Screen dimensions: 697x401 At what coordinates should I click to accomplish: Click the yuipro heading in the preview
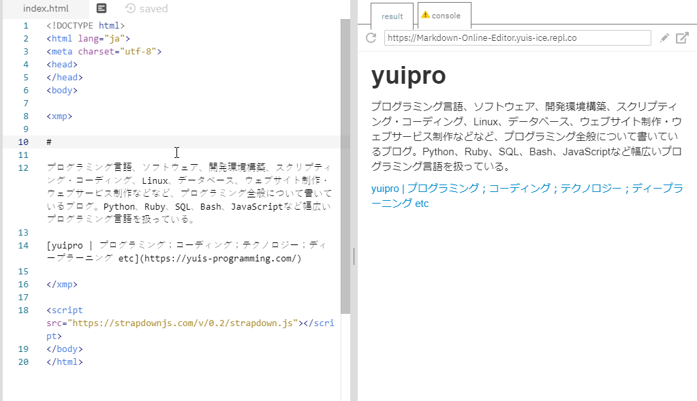(408, 76)
